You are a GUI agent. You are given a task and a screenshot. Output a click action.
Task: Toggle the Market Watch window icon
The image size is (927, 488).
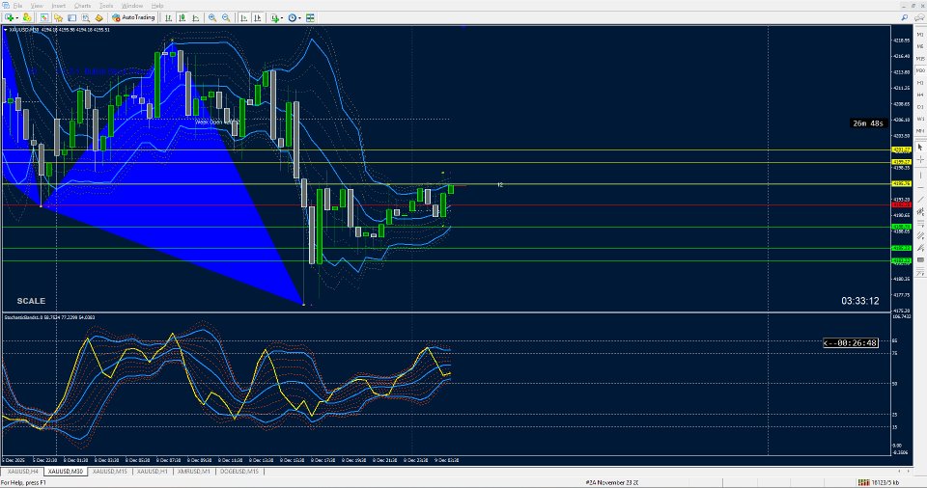44,17
